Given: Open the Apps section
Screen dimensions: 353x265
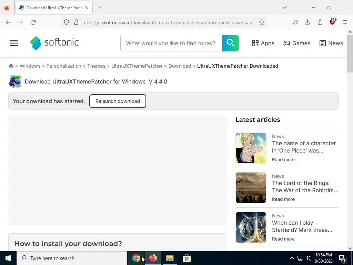Looking at the screenshot, I should coord(263,43).
